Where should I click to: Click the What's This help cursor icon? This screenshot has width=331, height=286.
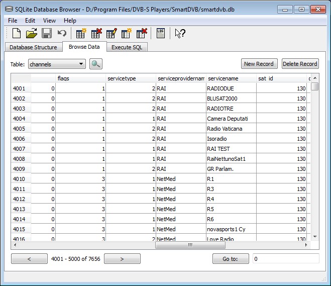(x=180, y=33)
